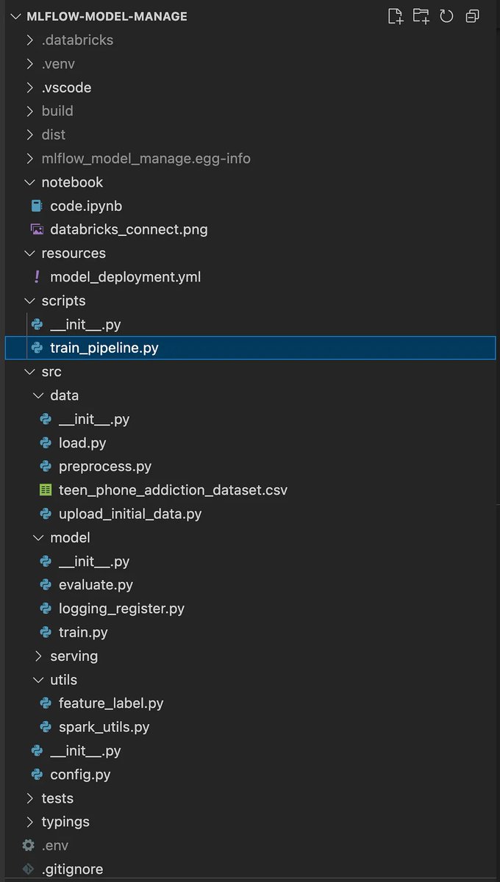
Task: Expand the build folder
Action: pos(29,111)
